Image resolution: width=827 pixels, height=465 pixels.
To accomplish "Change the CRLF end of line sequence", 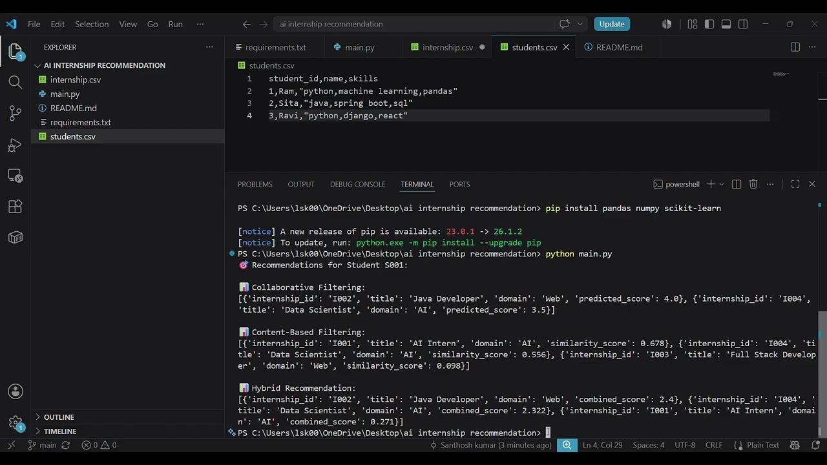I will point(714,445).
